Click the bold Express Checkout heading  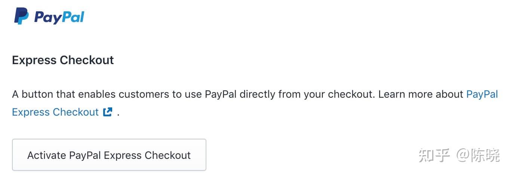(63, 60)
